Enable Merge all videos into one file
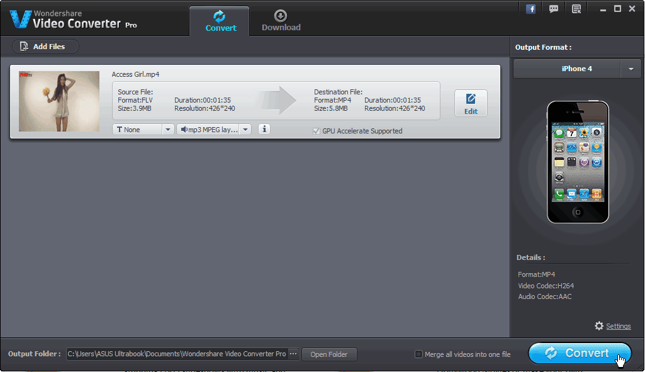The image size is (645, 372). click(418, 354)
